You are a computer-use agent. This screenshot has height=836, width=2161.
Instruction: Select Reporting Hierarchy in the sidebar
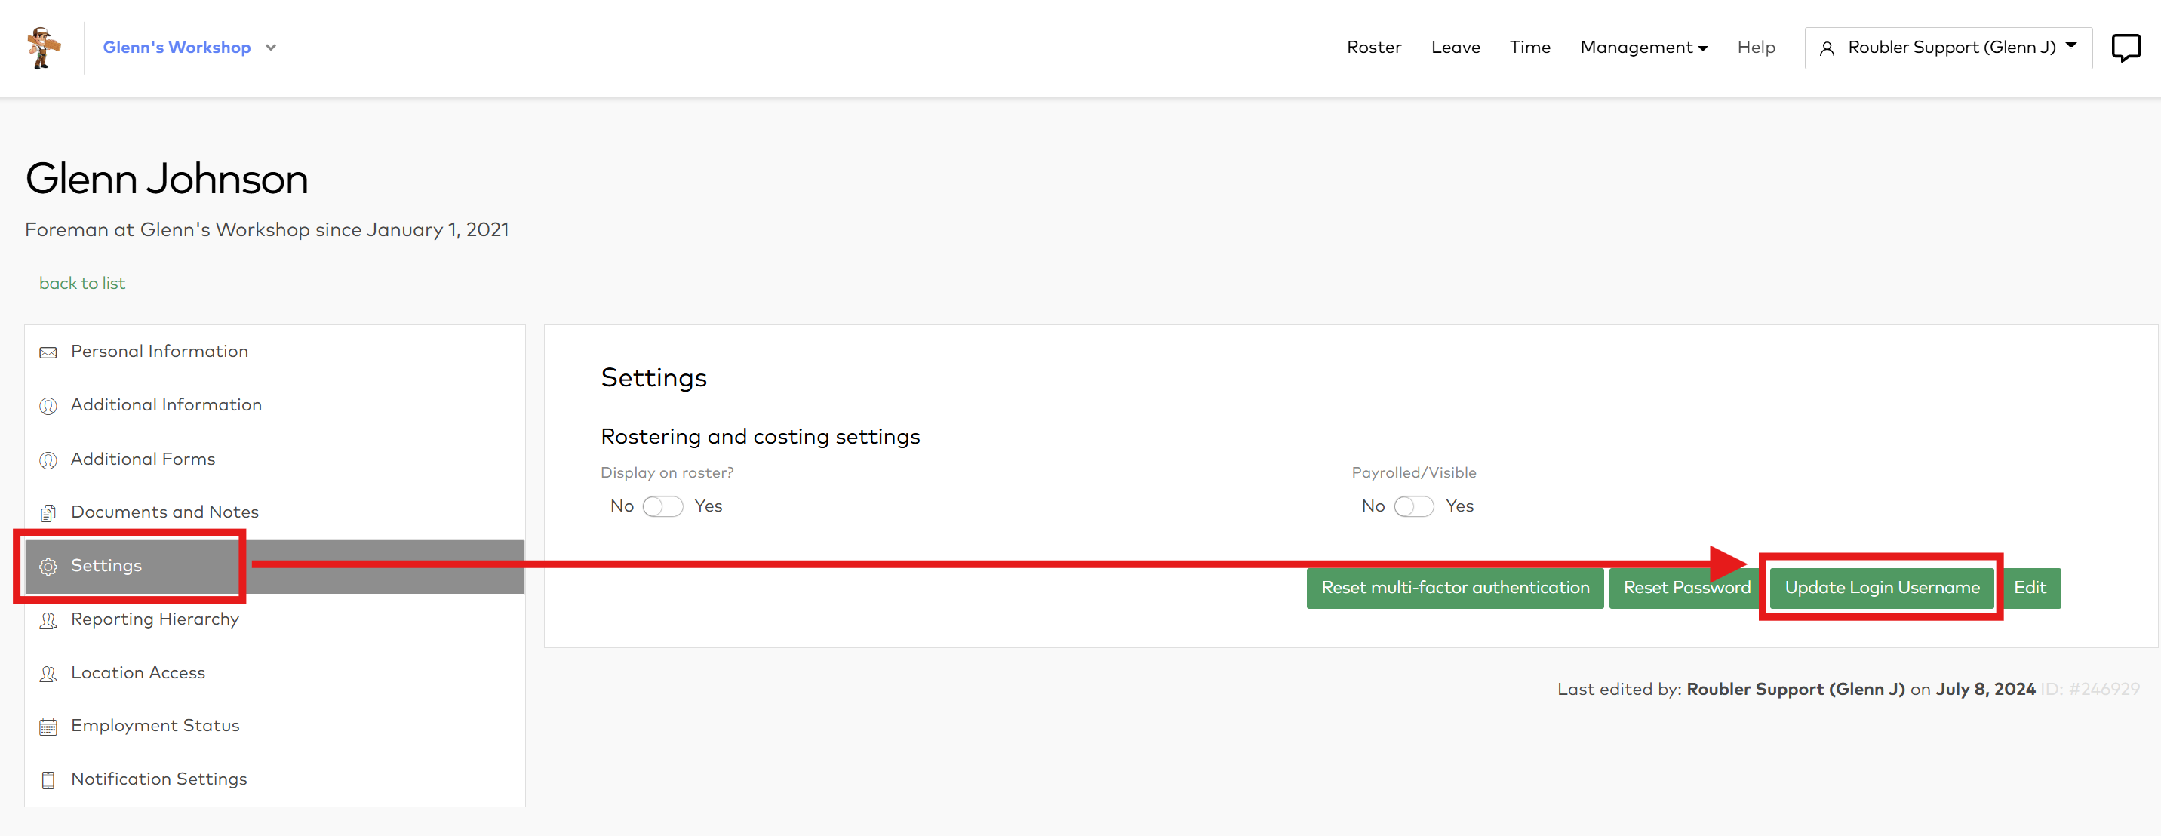pos(275,619)
